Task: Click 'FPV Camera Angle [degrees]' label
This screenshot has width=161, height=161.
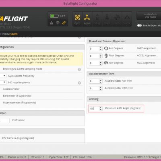Action: (x=18, y=138)
